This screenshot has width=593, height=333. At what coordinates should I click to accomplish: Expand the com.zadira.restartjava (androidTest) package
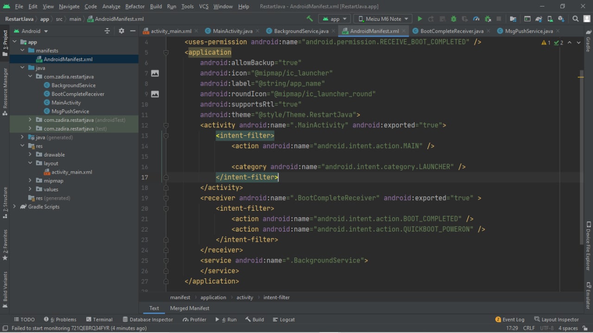coord(30,120)
